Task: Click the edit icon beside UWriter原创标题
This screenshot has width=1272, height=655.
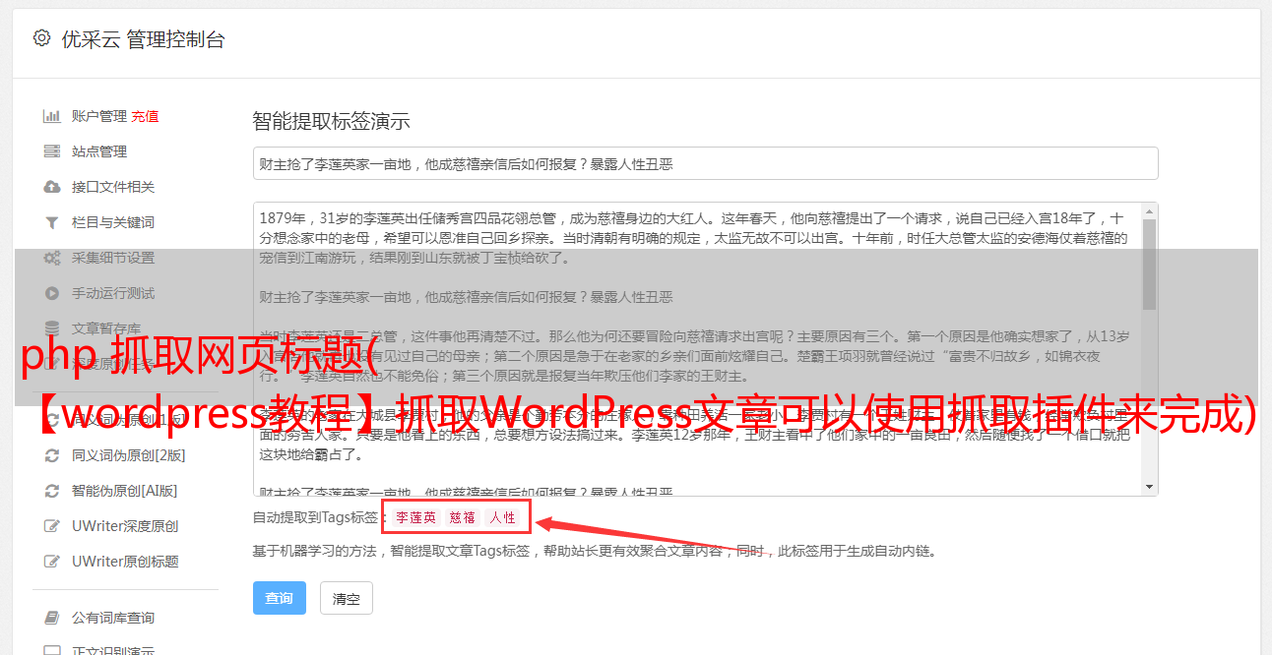Action: pyautogui.click(x=52, y=562)
